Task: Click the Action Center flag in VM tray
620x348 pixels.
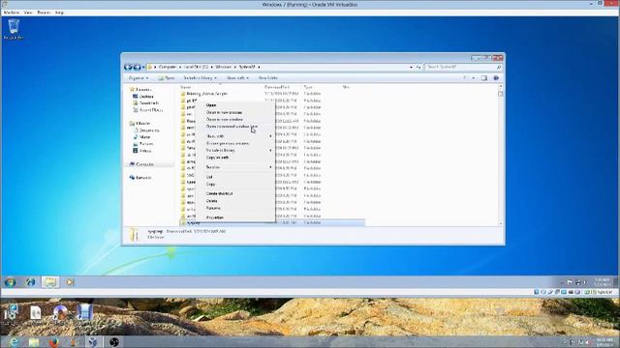Action: [x=570, y=282]
